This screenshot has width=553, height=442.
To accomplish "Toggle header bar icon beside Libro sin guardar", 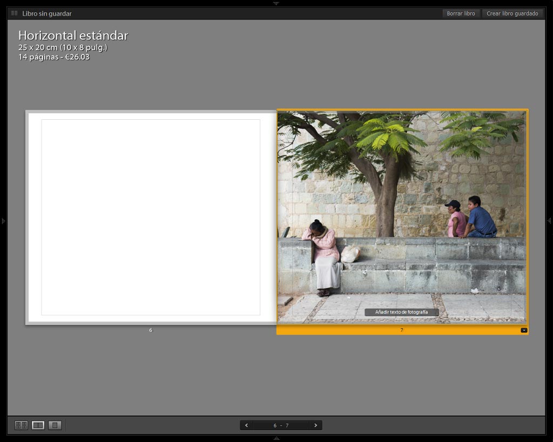I will [x=14, y=13].
